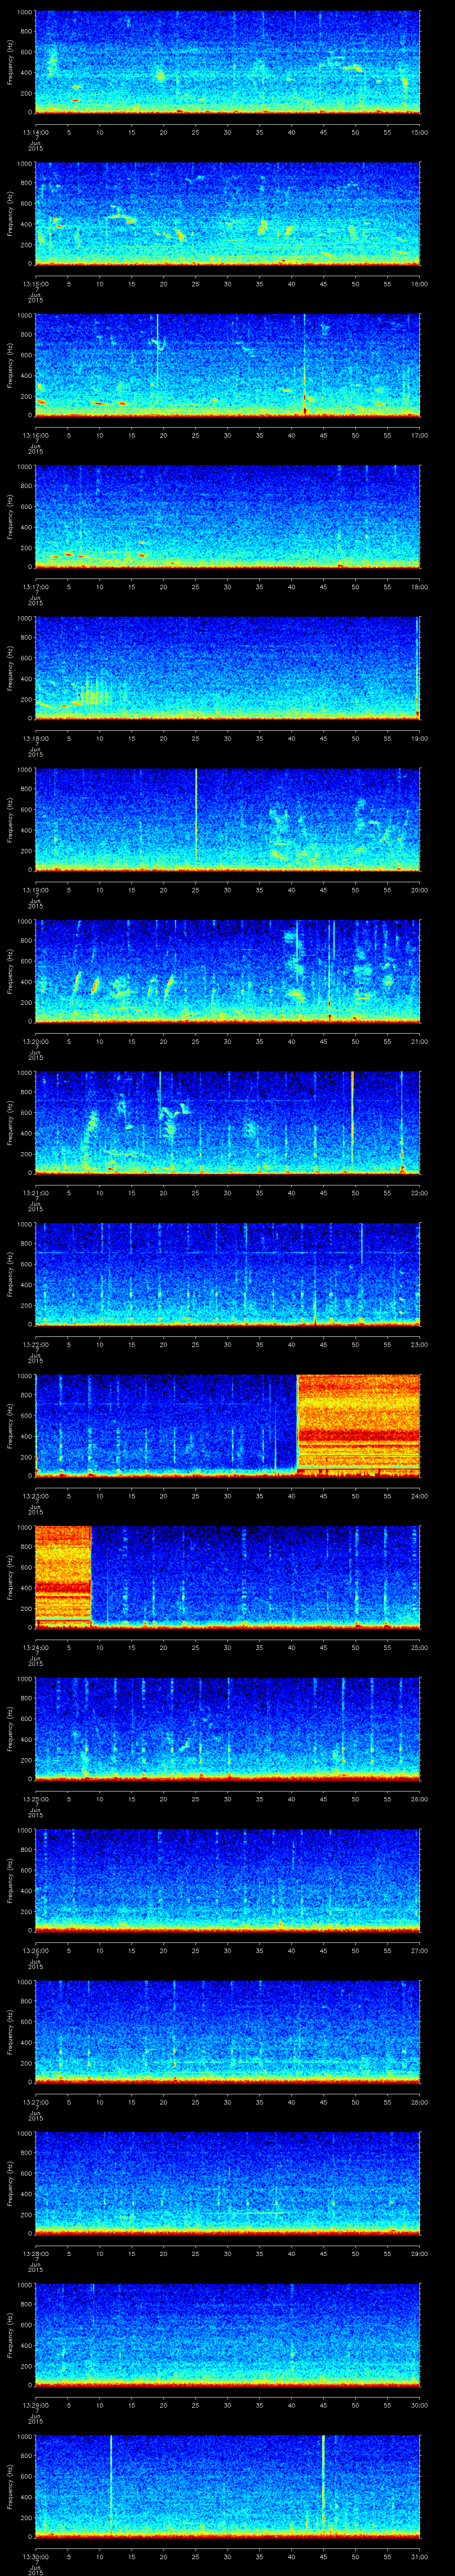This screenshot has height=2576, width=455.
Task: Click the '31:00' end-of-axis time label
Action: click(x=419, y=2556)
